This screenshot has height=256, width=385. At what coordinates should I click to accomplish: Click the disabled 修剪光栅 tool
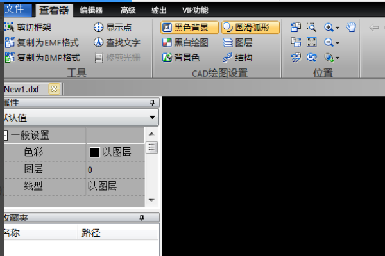[117, 58]
